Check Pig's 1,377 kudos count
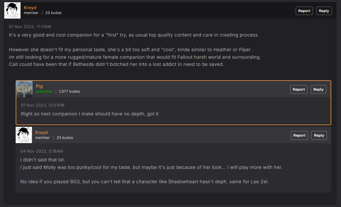The image size is (341, 207). [69, 91]
